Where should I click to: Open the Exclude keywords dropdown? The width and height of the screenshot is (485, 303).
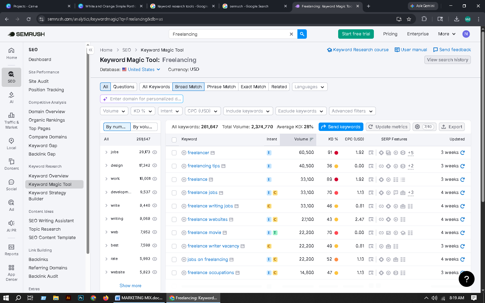pos(301,111)
